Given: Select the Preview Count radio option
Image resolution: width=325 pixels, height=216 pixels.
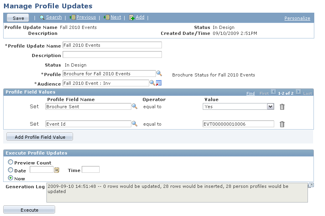Looking at the screenshot, I should click(x=11, y=162).
